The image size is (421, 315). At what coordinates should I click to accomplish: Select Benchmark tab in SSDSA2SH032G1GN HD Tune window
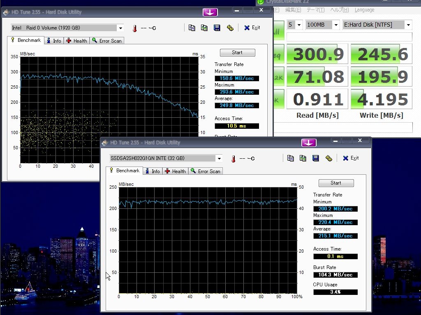pyautogui.click(x=125, y=171)
